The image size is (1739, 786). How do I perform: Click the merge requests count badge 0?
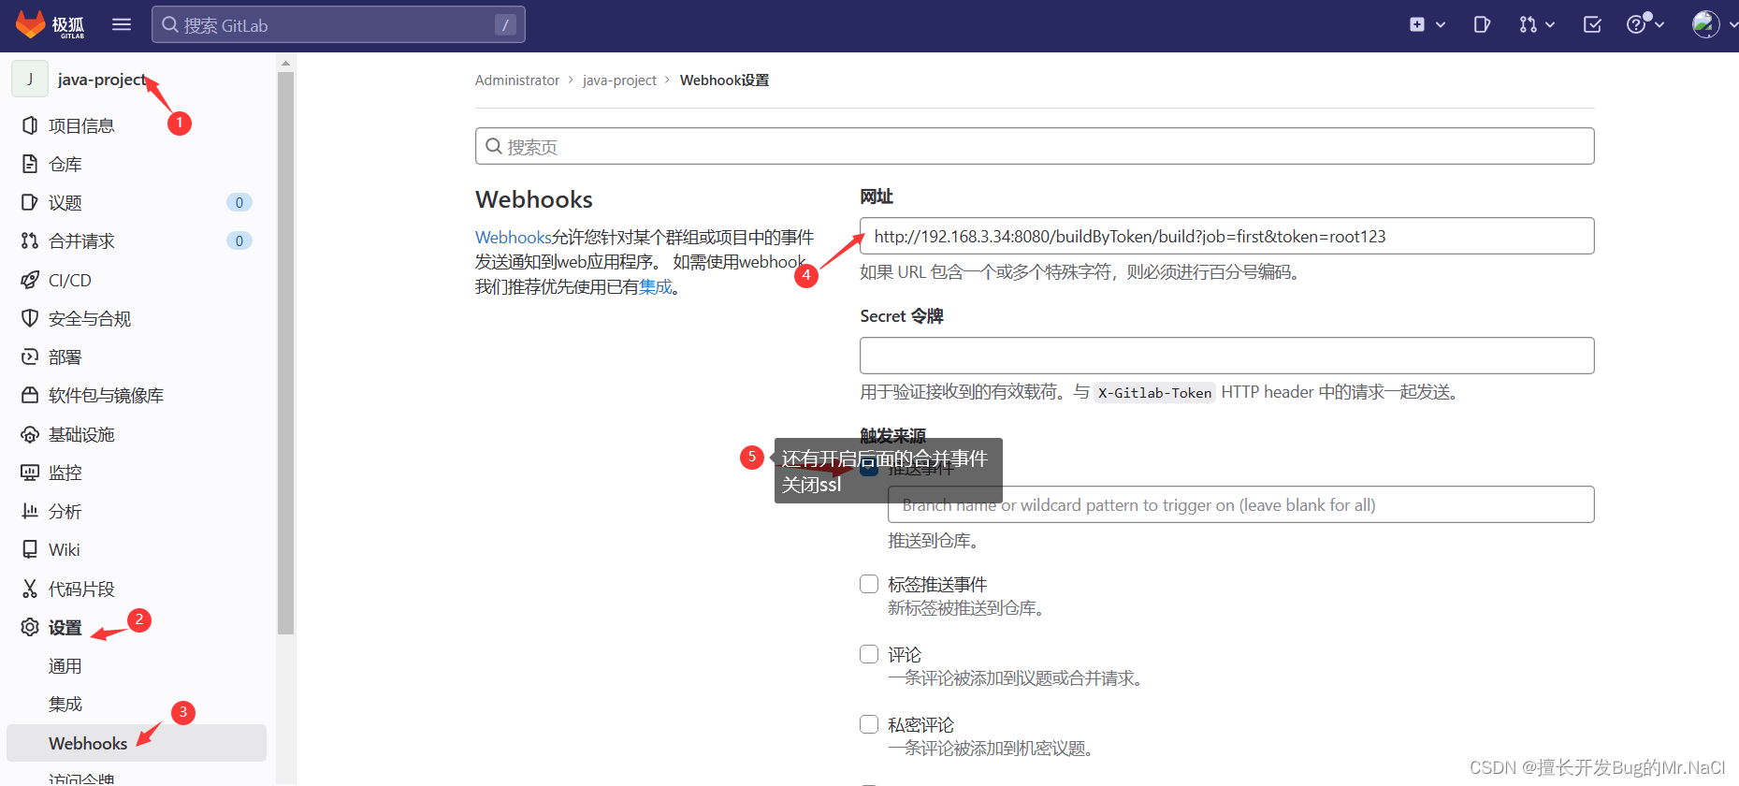[239, 240]
